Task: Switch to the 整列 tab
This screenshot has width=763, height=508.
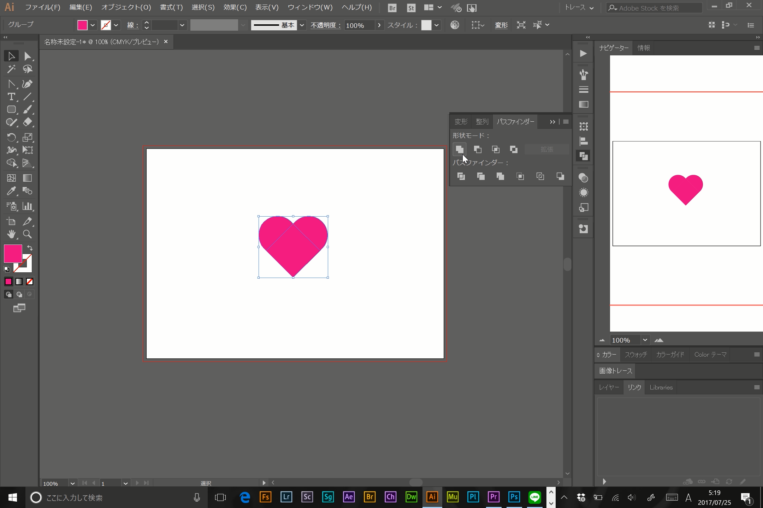Action: 482,122
